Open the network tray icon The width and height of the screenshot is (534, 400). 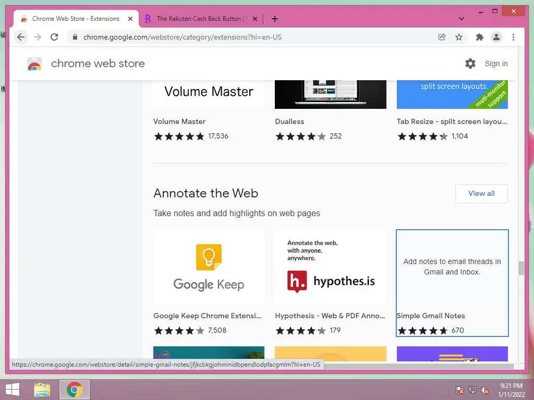[x=472, y=390]
